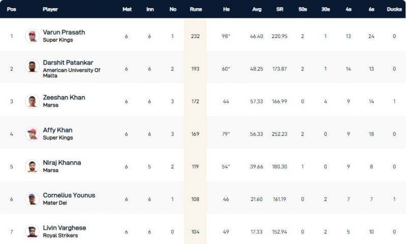Sort by the Avg column header

256,9
